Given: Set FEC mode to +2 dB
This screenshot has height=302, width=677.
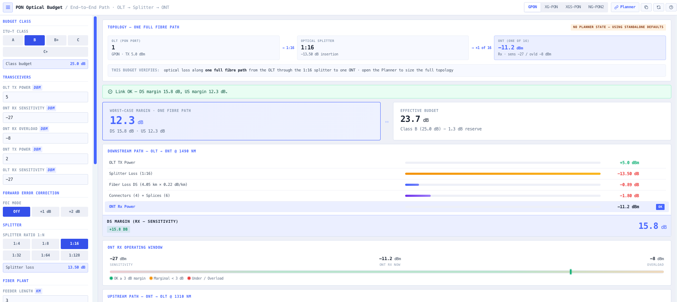Looking at the screenshot, I should coord(74,212).
